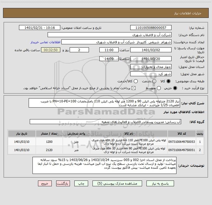Click the بازگشت back button
This screenshot has height=205, width=212.
(63, 184)
